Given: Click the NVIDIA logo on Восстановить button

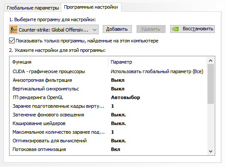Looking at the screenshot, I should (175, 29).
